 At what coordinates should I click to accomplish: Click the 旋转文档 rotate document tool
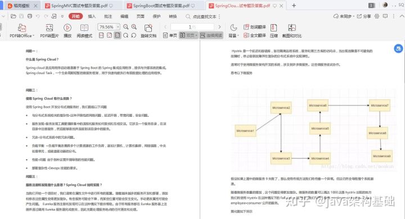148,31
